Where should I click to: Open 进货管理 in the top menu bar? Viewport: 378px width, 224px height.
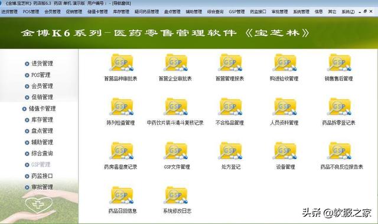click(9, 12)
